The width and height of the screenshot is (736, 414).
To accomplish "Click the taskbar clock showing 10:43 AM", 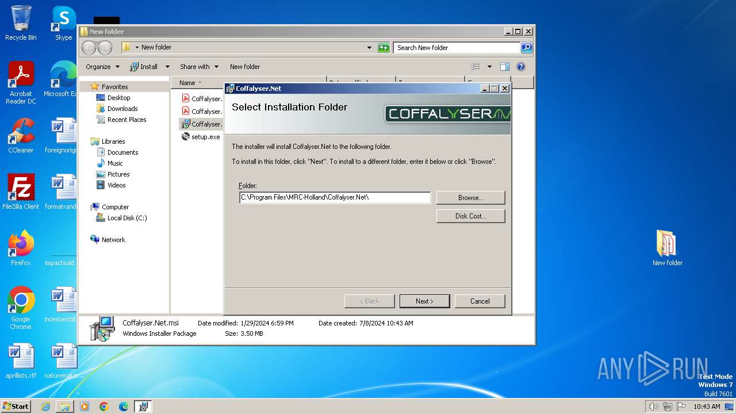I will pyautogui.click(x=707, y=407).
